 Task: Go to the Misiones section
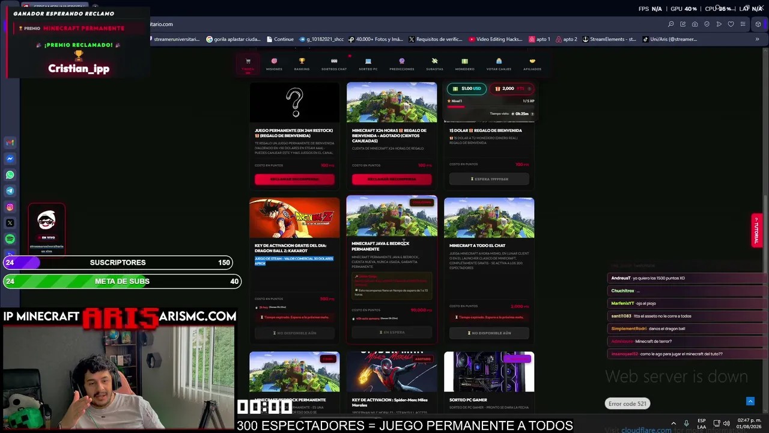coord(274,64)
